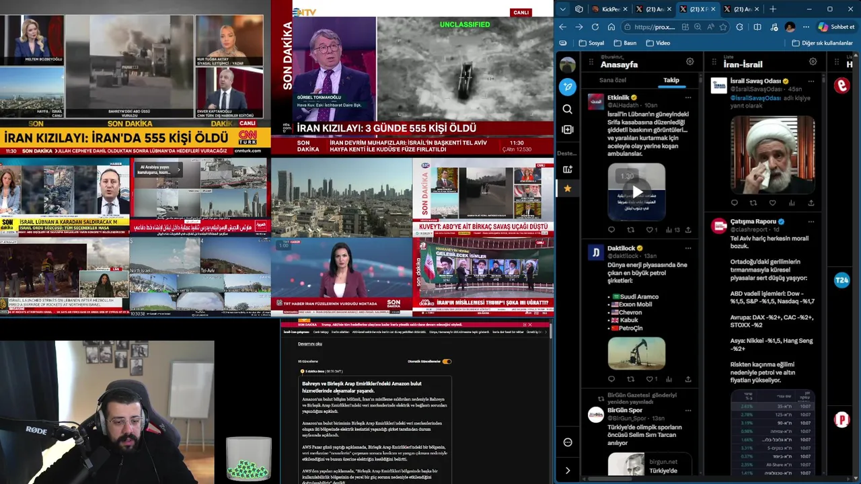This screenshot has height=484, width=861.
Task: Open the new deck icon under Deste
Action: coord(568,169)
